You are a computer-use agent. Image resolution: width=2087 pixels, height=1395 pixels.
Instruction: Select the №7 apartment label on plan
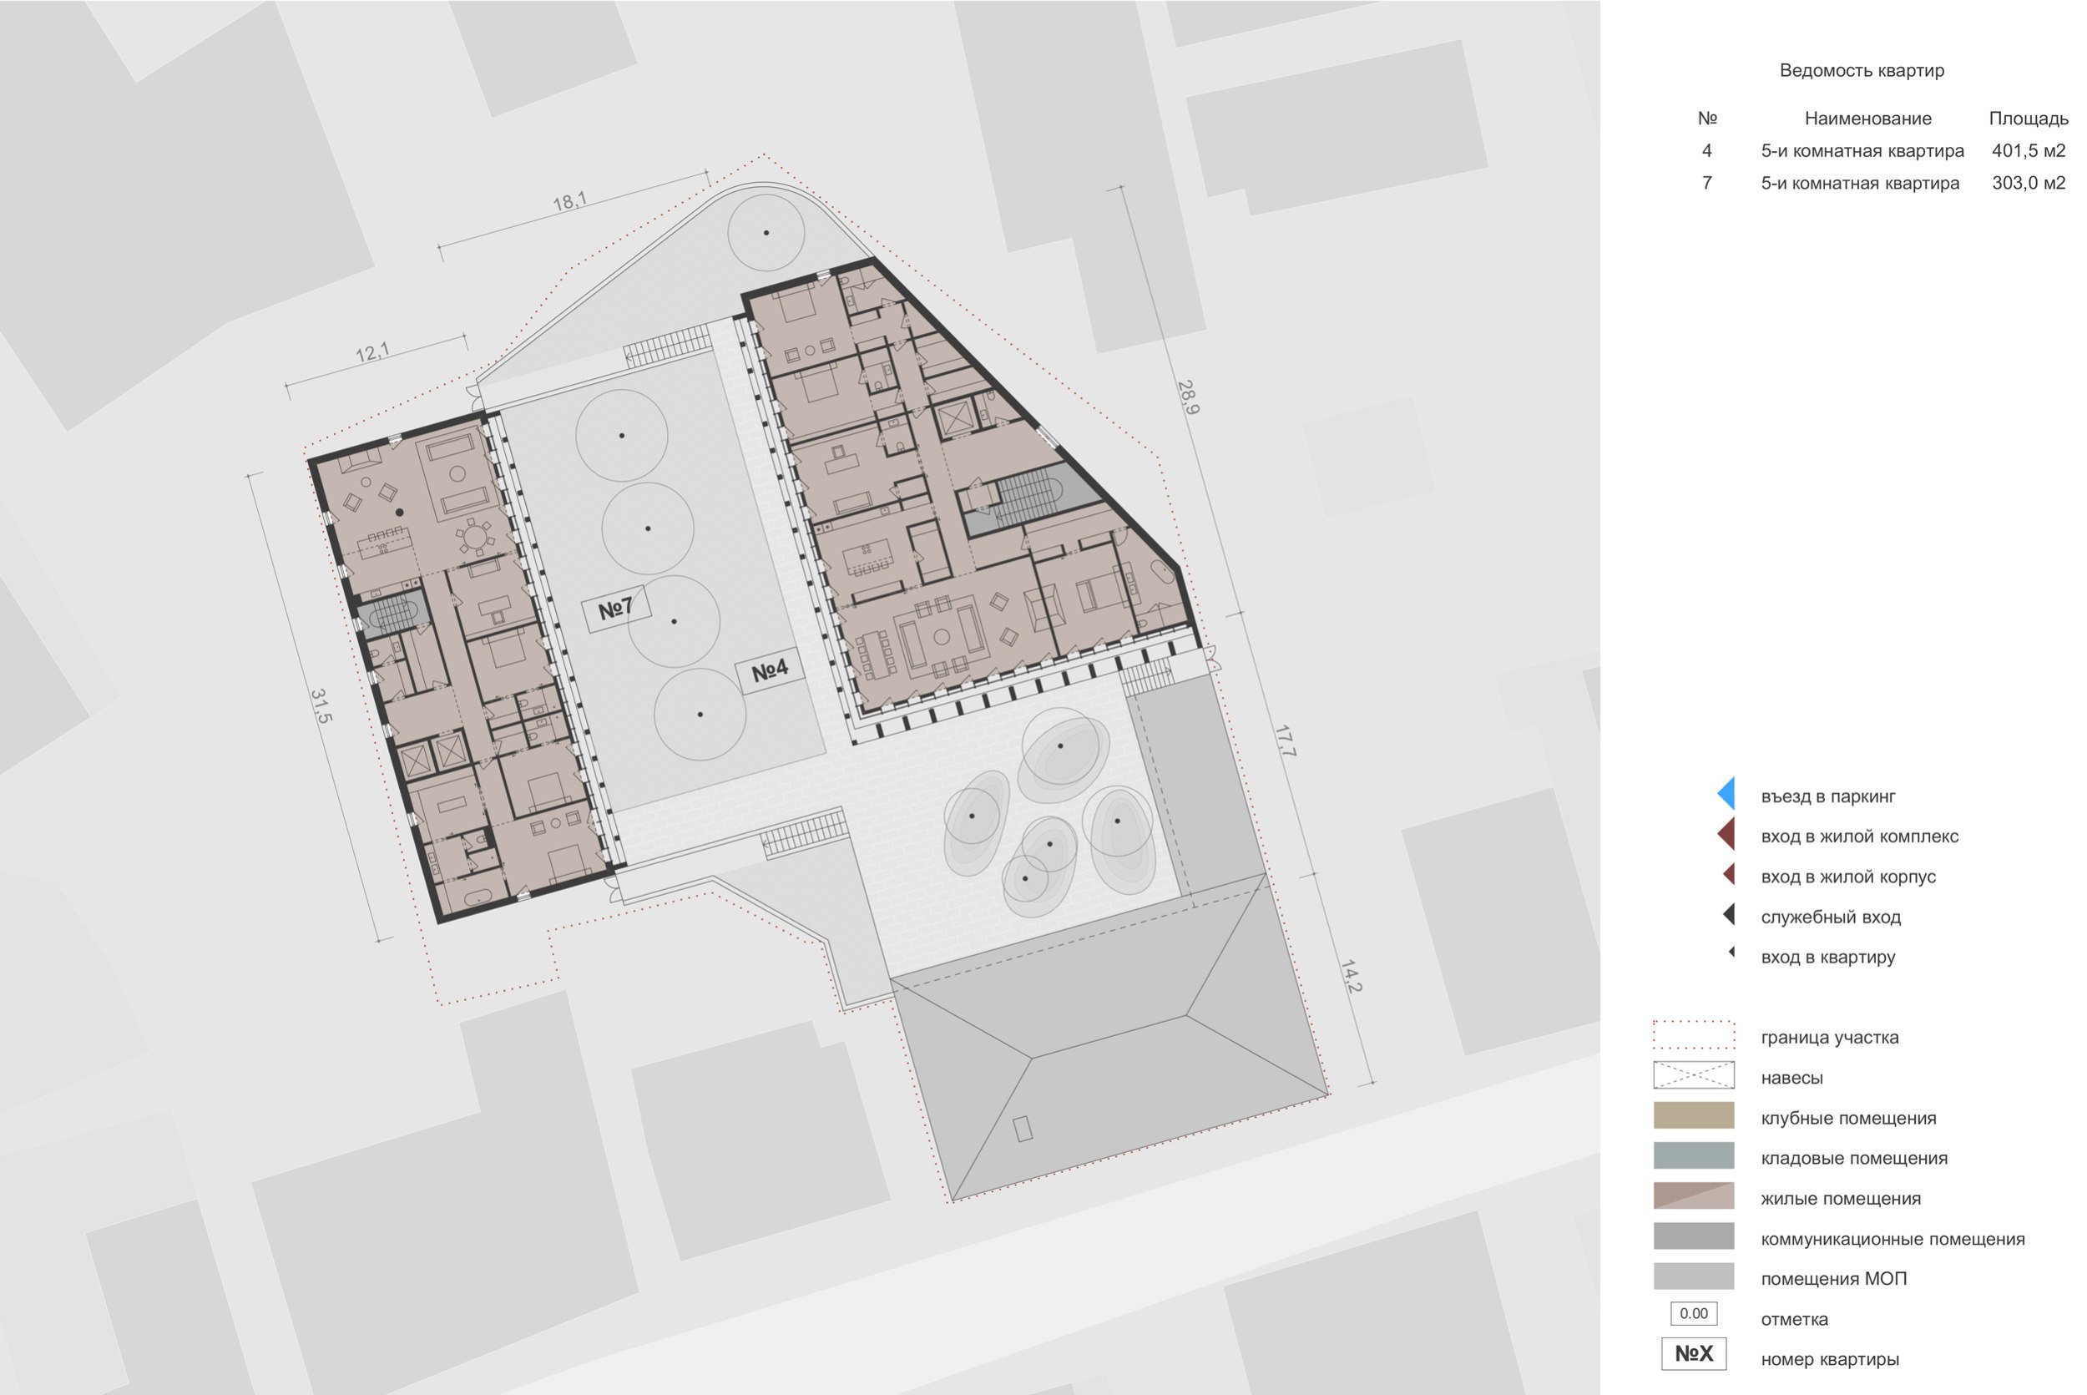click(x=615, y=609)
